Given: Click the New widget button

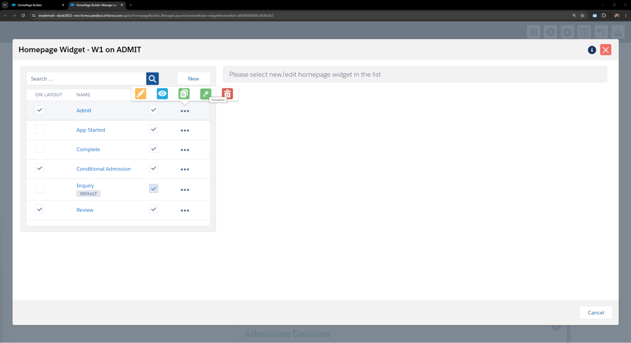Looking at the screenshot, I should [x=193, y=78].
